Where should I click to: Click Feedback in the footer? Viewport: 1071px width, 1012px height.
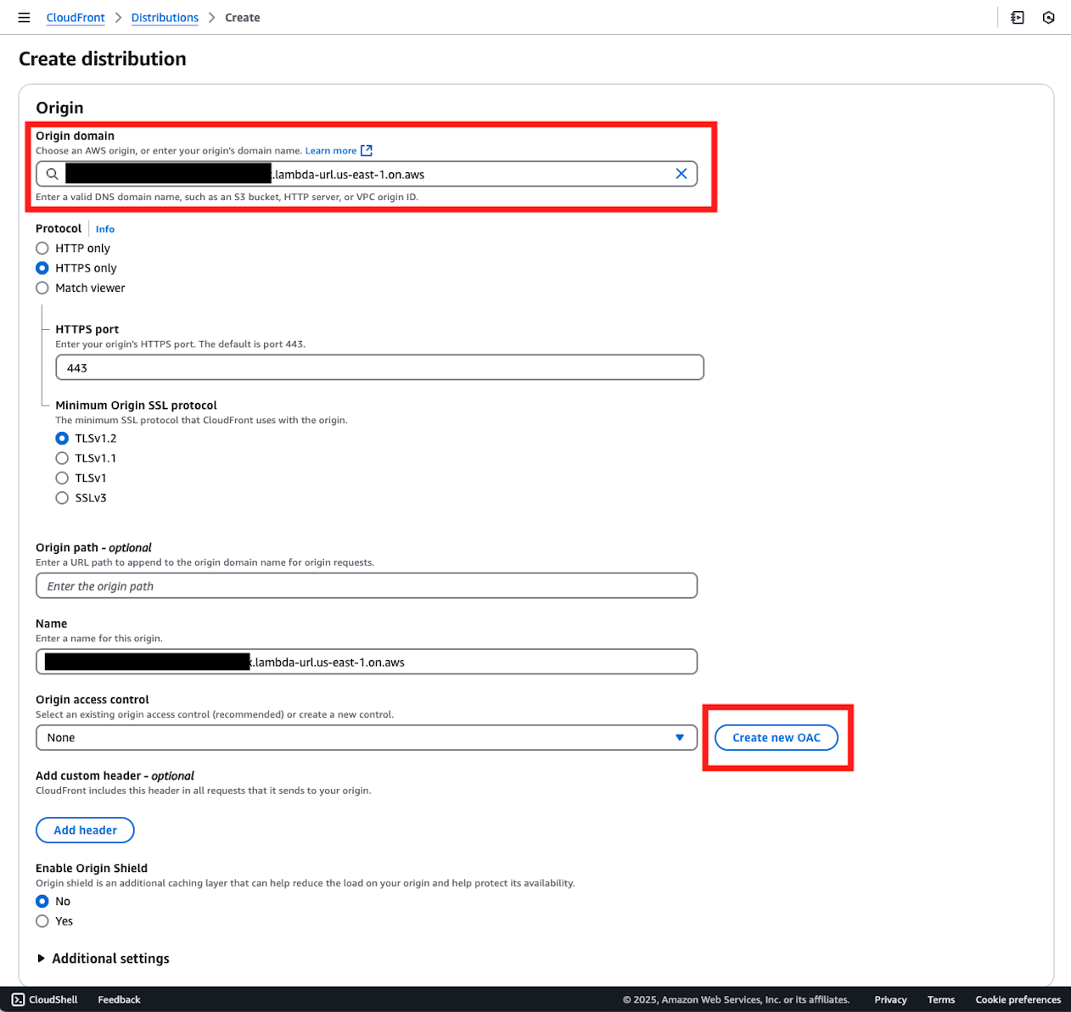coord(119,999)
